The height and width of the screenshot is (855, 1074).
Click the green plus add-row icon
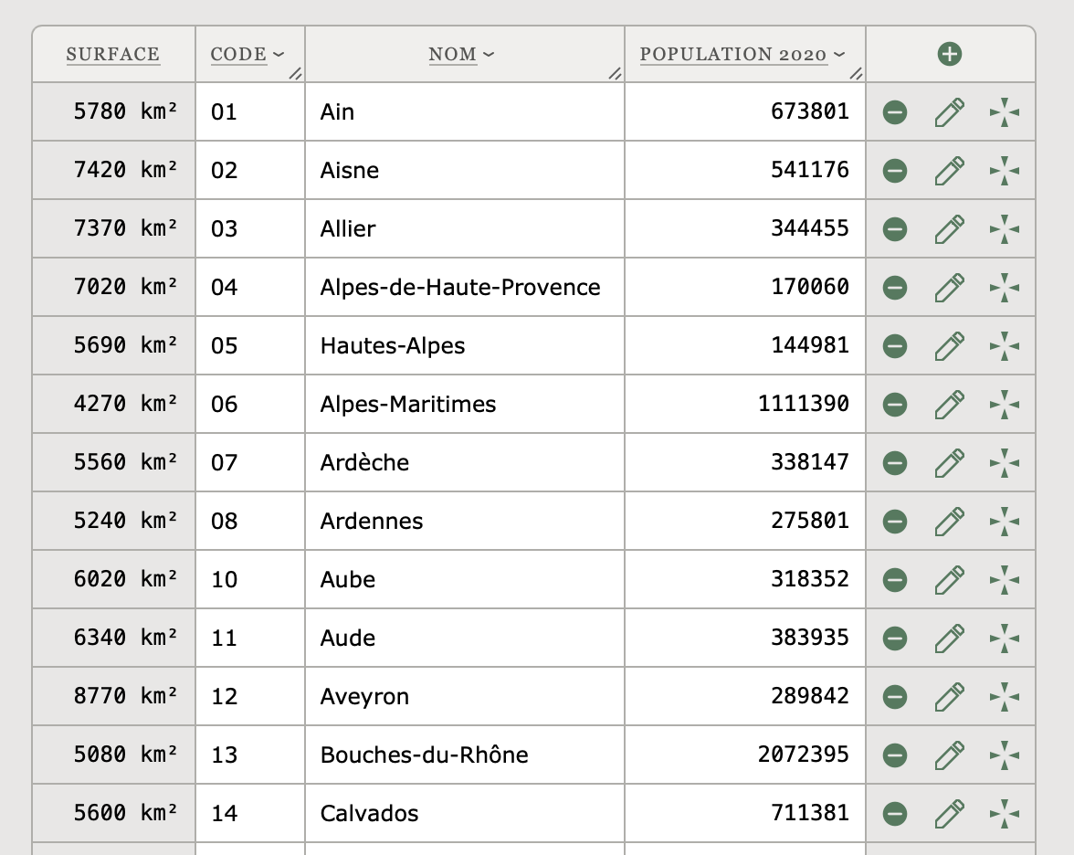click(x=950, y=54)
